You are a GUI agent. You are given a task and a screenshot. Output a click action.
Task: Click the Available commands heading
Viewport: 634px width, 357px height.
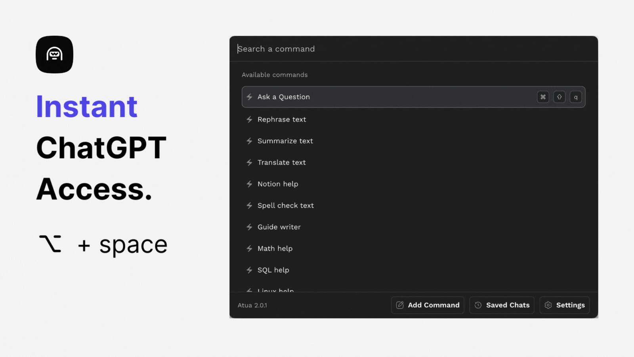[275, 75]
